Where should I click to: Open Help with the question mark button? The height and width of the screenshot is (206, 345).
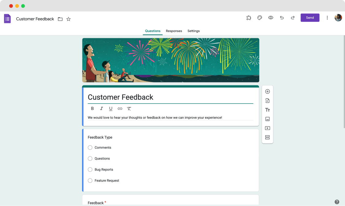pyautogui.click(x=337, y=202)
